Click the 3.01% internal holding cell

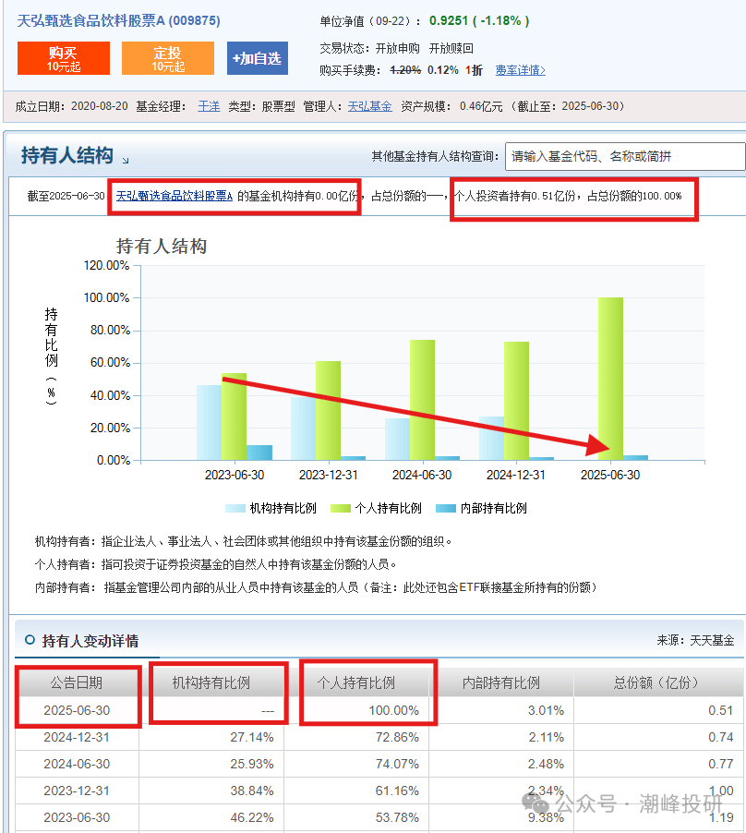click(501, 710)
